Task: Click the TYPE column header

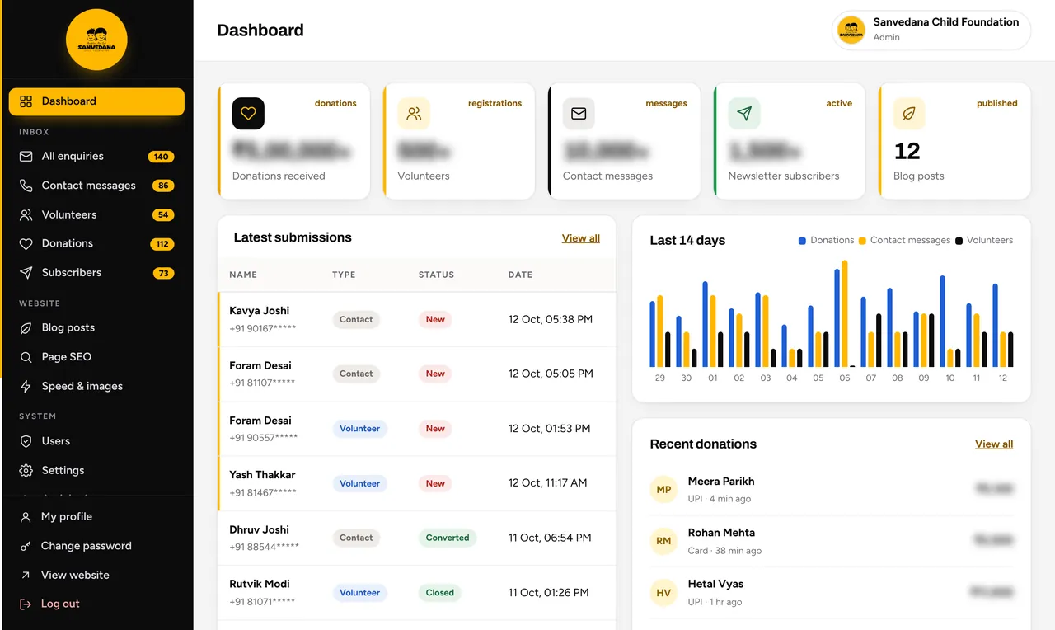Action: (344, 275)
